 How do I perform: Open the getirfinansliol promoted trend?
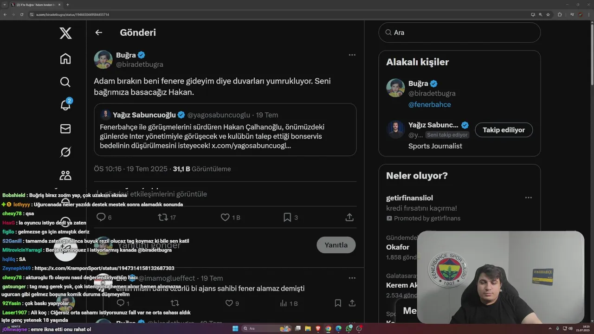(459, 207)
